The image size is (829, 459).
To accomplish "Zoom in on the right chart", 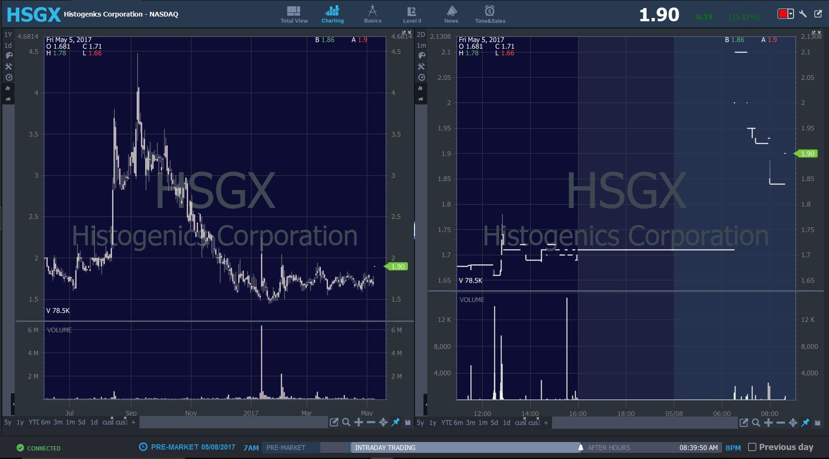I will pos(769,422).
